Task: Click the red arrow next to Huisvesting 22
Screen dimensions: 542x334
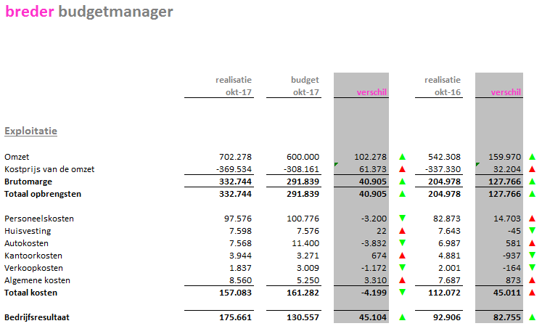Action: [402, 231]
